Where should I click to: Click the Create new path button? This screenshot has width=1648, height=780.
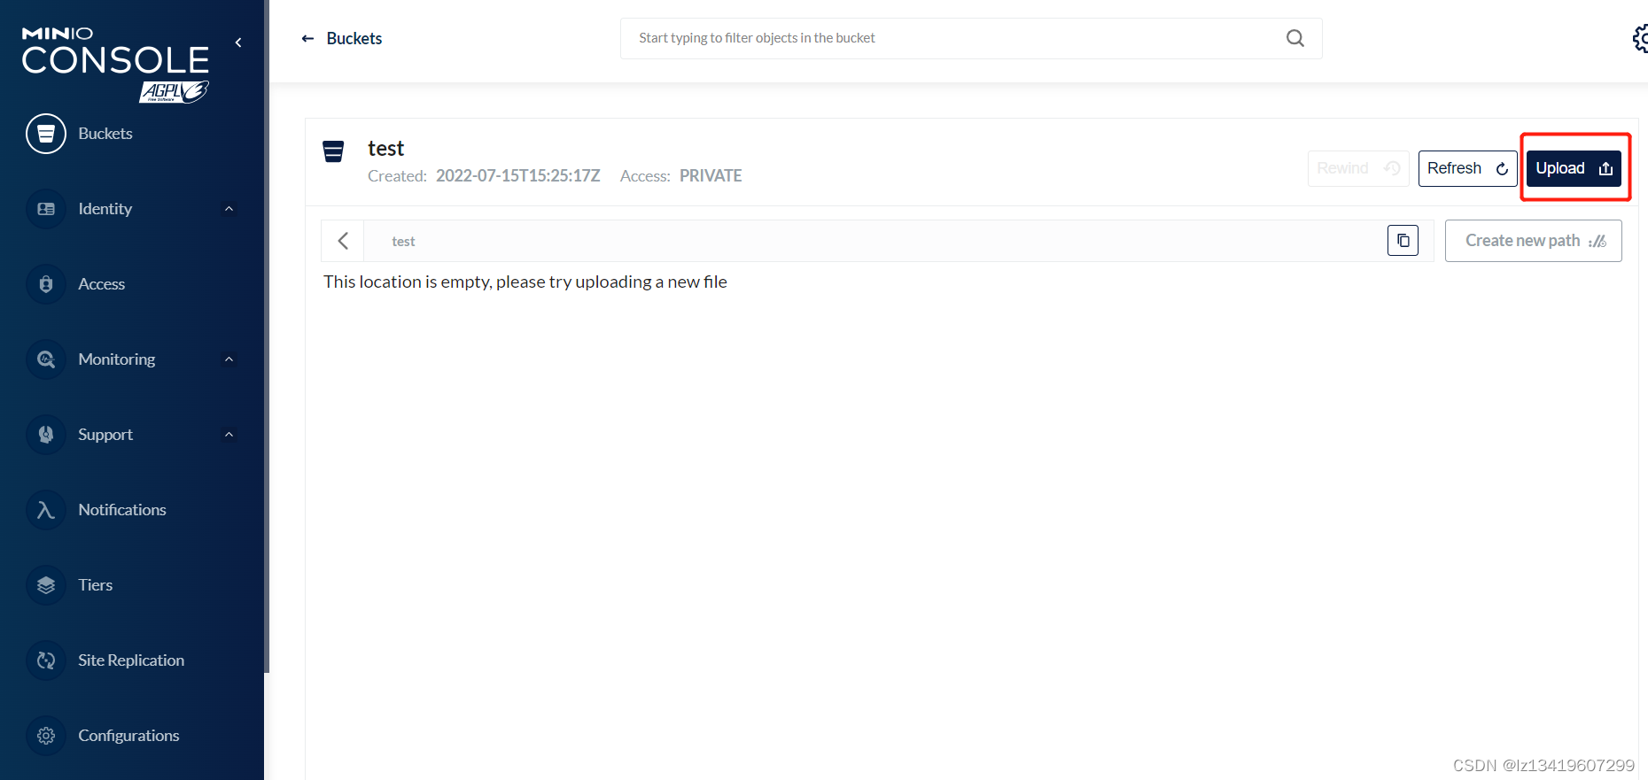(x=1533, y=241)
